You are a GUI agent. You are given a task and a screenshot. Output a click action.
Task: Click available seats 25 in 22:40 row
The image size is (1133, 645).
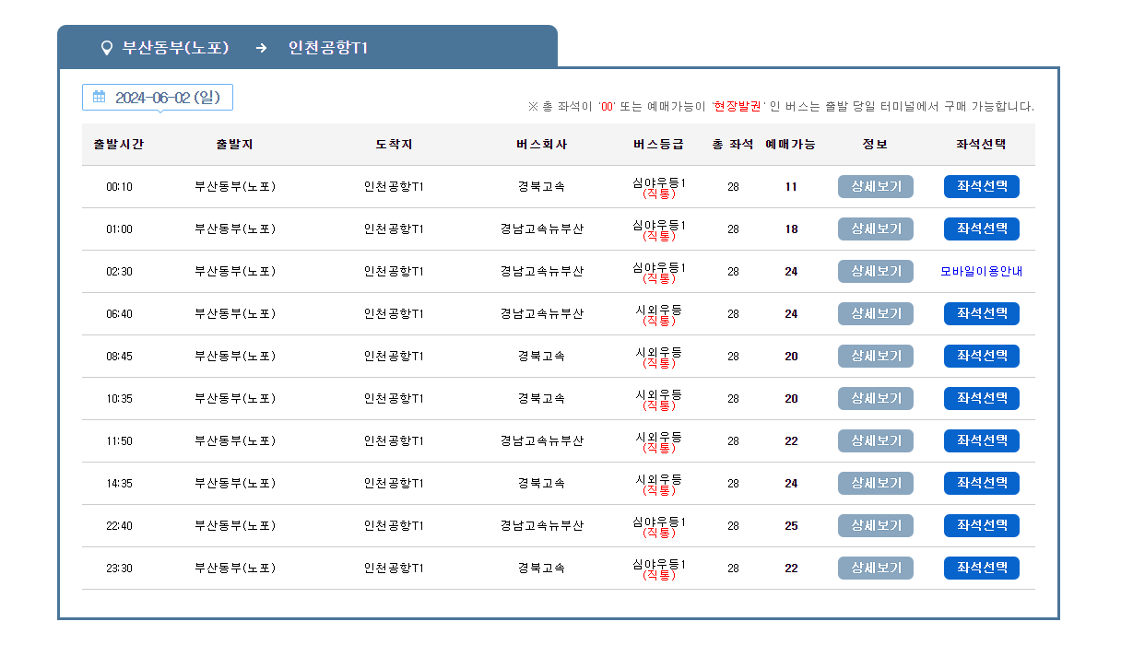click(x=791, y=526)
